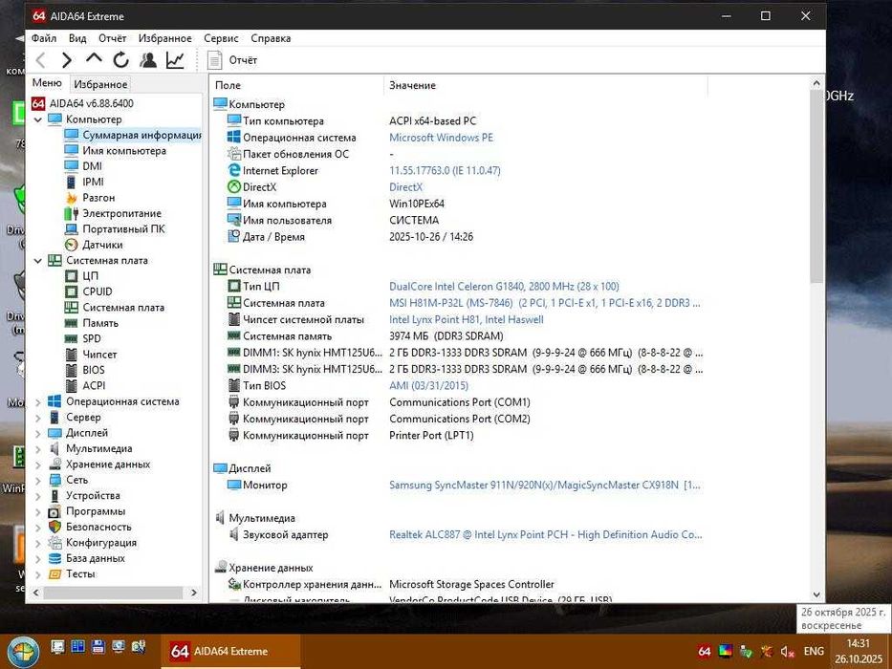Collapse the Компьютер tree node

point(38,119)
